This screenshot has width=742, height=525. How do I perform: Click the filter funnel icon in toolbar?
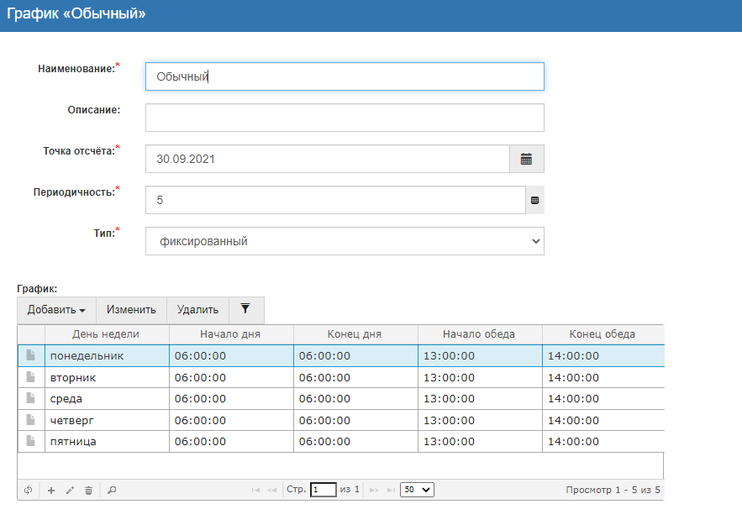pos(245,309)
